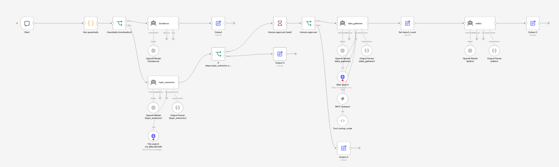Select the If steps.topic_extractor condition node
This screenshot has width=559, height=167.
click(218, 54)
